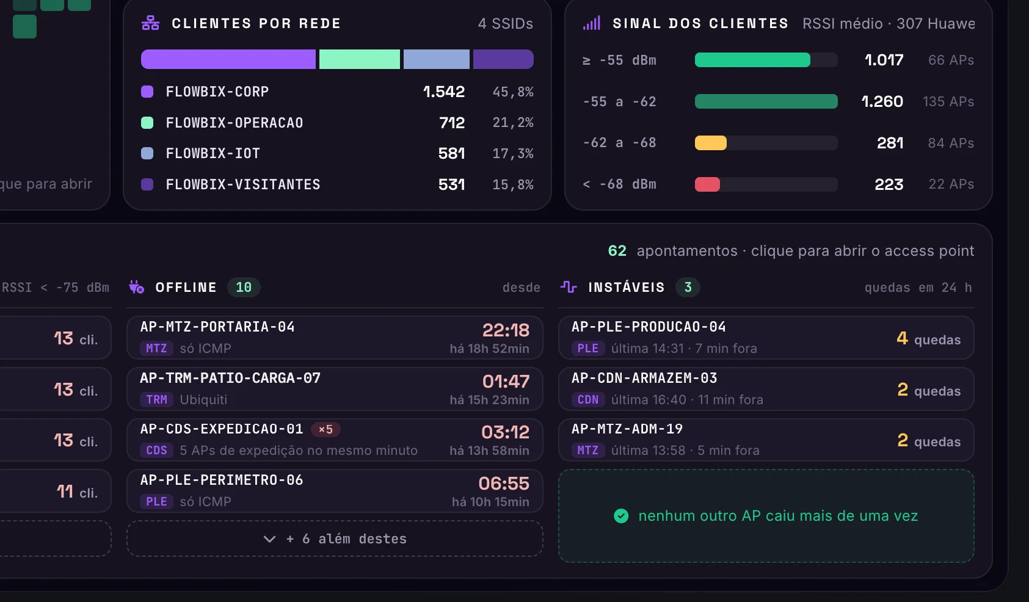Click the TRM tag on AP-TRM-PATIO-CARGA-07
The image size is (1029, 602).
pyautogui.click(x=156, y=400)
